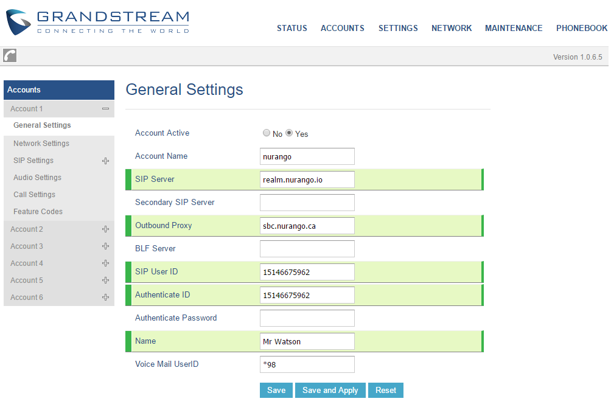Image resolution: width=611 pixels, height=407 pixels.
Task: Select Account 1 in sidebar
Action: tap(27, 109)
